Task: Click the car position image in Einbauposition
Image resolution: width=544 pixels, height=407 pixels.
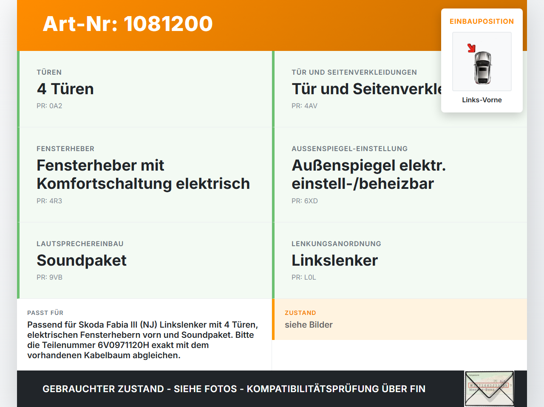Action: [482, 62]
